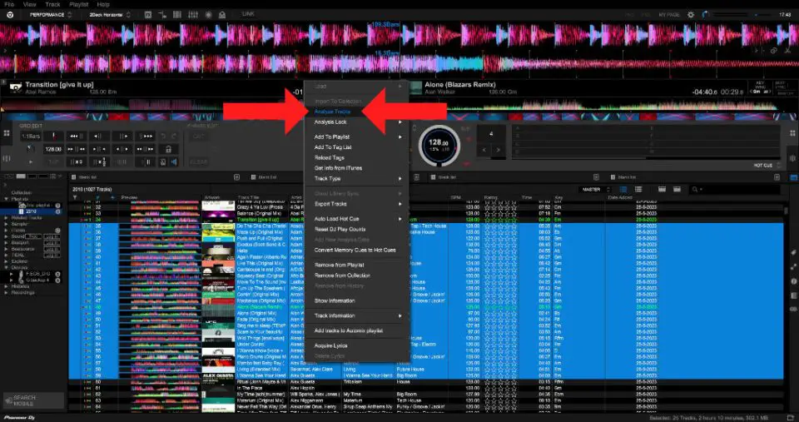
Task: Select Remove from Playlist
Action: (x=339, y=265)
